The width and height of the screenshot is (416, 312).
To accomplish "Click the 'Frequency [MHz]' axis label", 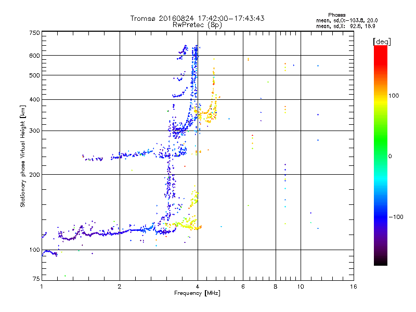I will click(x=197, y=293).
